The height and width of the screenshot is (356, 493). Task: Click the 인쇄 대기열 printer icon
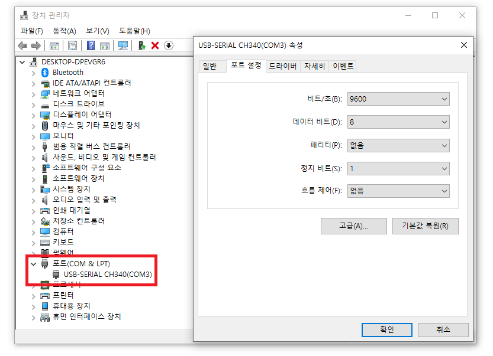(45, 210)
